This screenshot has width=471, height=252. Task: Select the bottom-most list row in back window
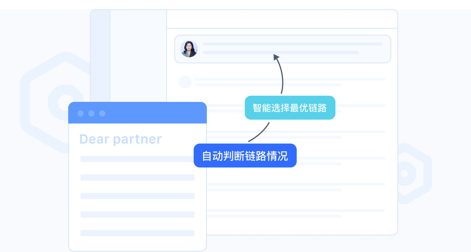click(294, 213)
